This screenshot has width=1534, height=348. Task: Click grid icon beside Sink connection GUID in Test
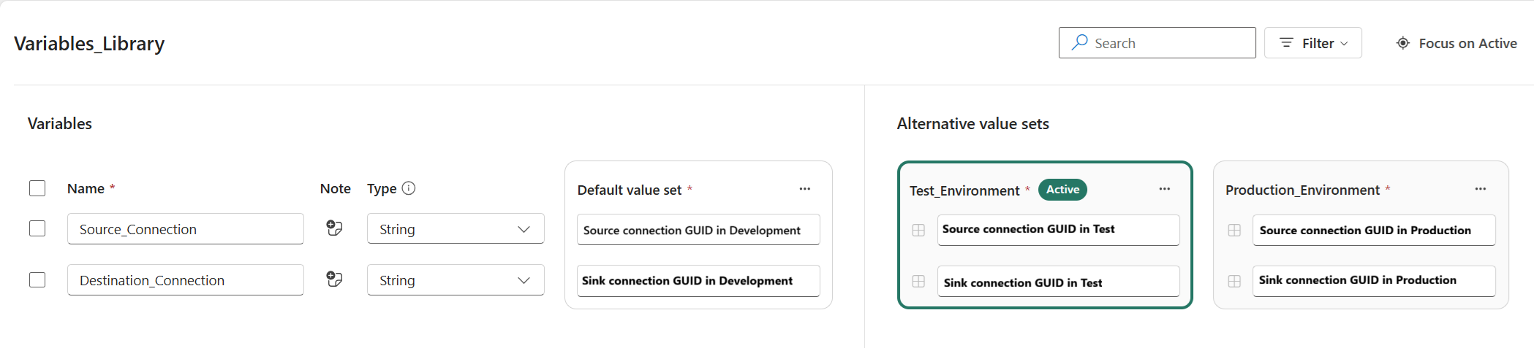[x=918, y=282]
